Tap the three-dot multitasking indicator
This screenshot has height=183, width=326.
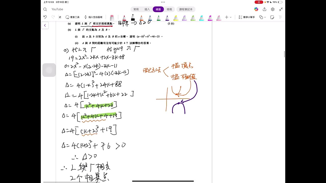(163, 2)
